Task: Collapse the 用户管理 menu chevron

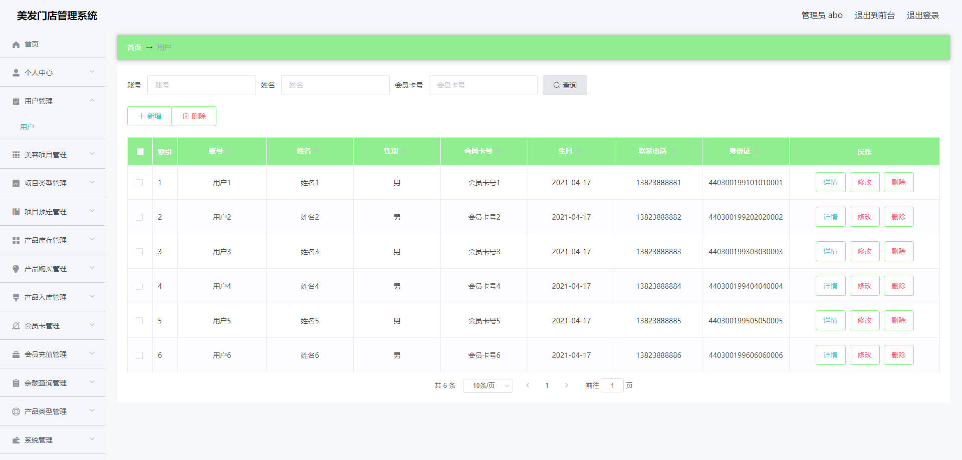Action: (92, 101)
